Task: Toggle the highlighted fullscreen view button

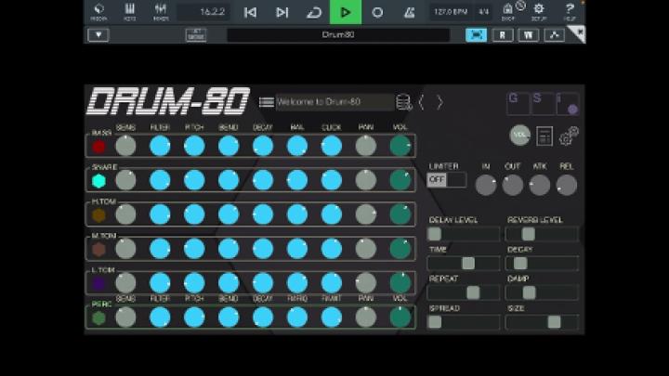Action: click(476, 35)
